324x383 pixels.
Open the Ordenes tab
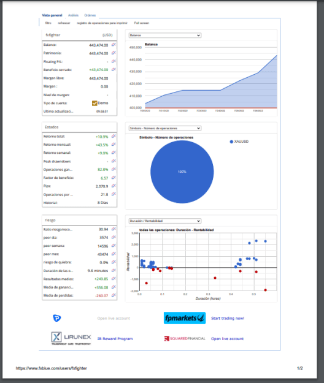[90, 15]
